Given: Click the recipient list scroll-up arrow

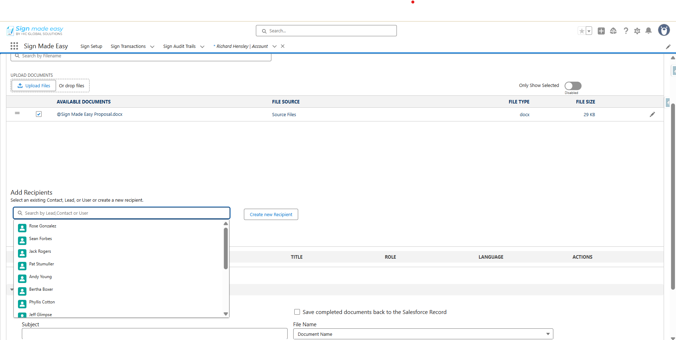Looking at the screenshot, I should point(226,223).
